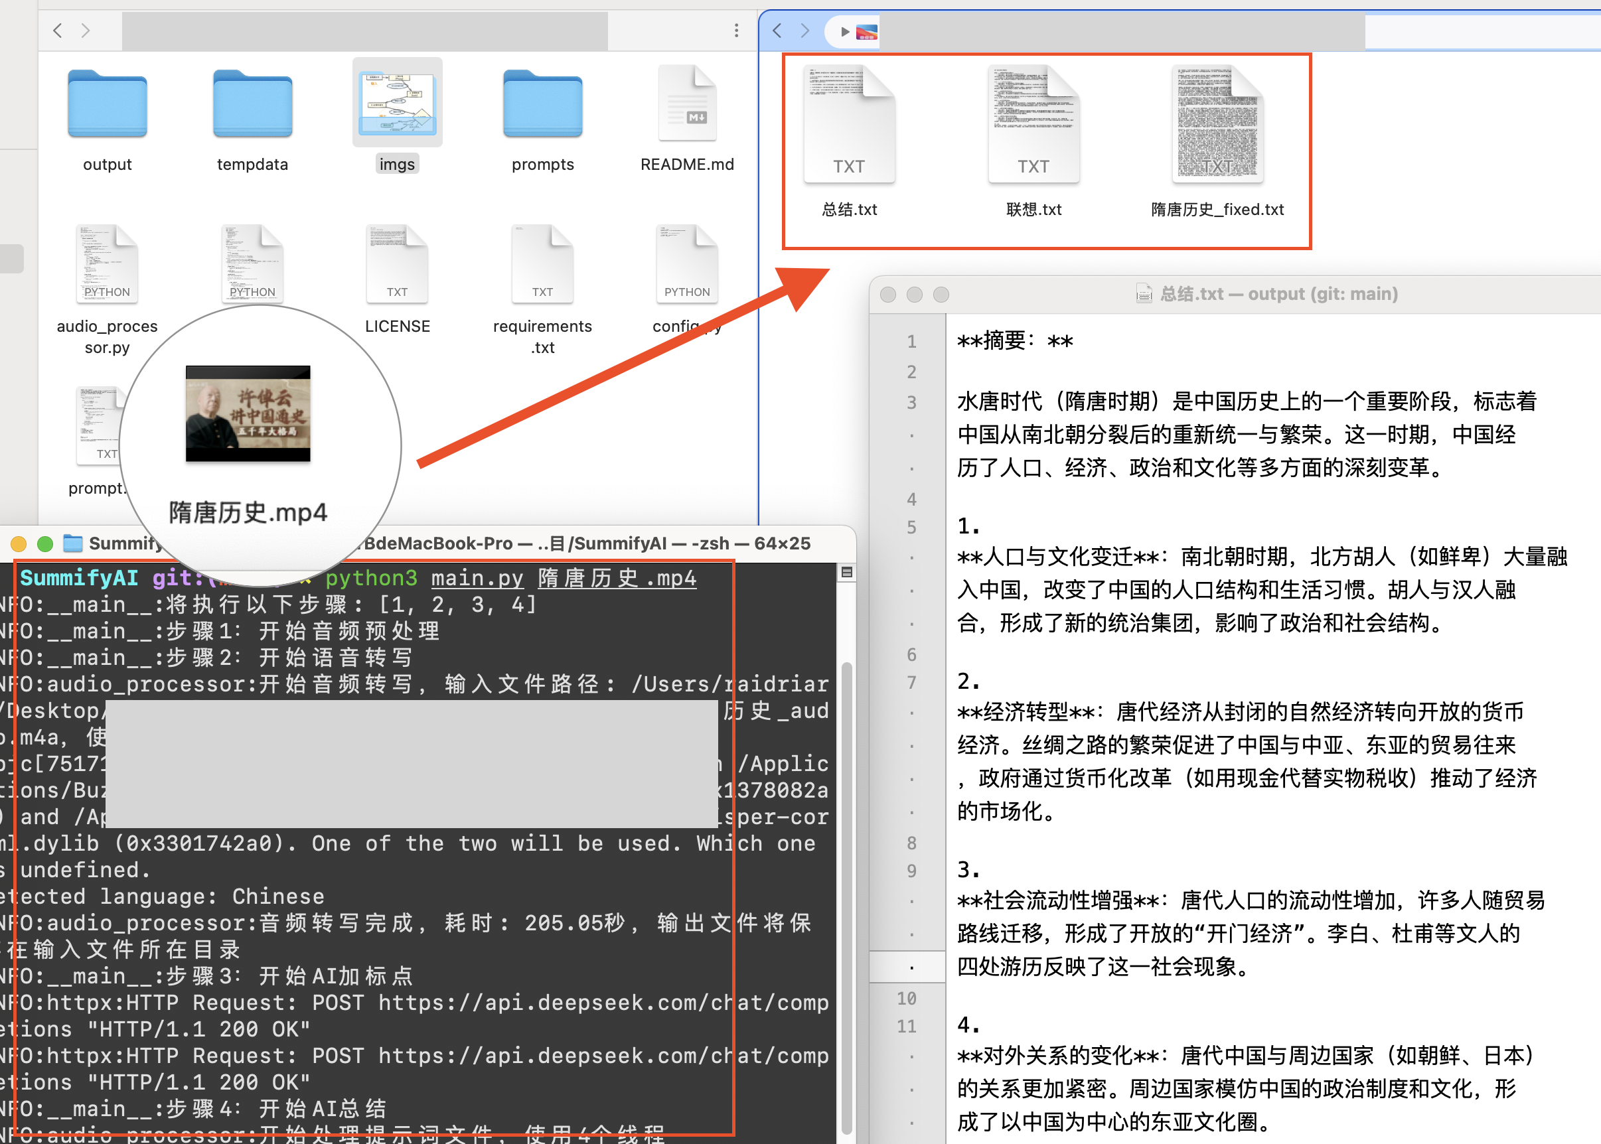The width and height of the screenshot is (1601, 1144).
Task: Go back in left Finder window
Action: pyautogui.click(x=58, y=31)
